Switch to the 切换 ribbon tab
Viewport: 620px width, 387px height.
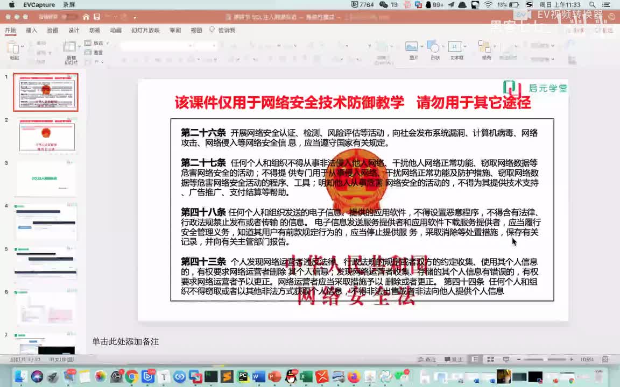95,30
